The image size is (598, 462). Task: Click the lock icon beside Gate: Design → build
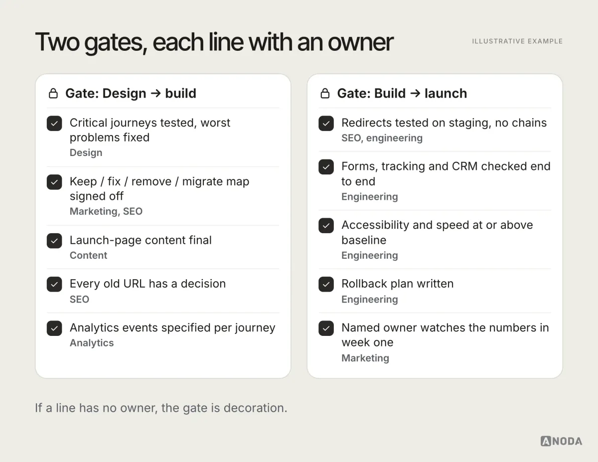[x=53, y=93]
